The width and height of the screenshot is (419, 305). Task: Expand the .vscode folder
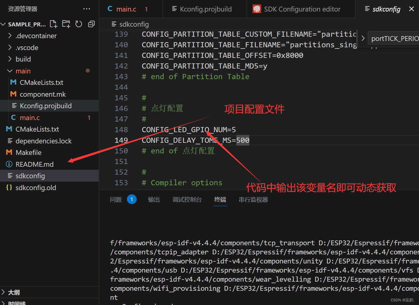pyautogui.click(x=10, y=47)
